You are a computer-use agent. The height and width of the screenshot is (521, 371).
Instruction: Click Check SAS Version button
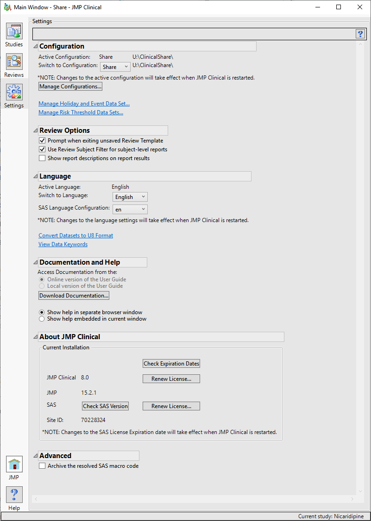tap(106, 406)
